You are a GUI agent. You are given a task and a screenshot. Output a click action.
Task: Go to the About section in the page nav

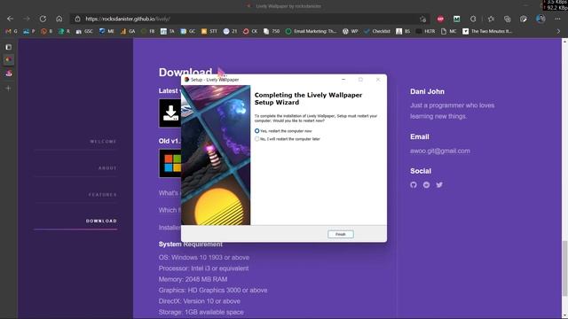point(107,168)
